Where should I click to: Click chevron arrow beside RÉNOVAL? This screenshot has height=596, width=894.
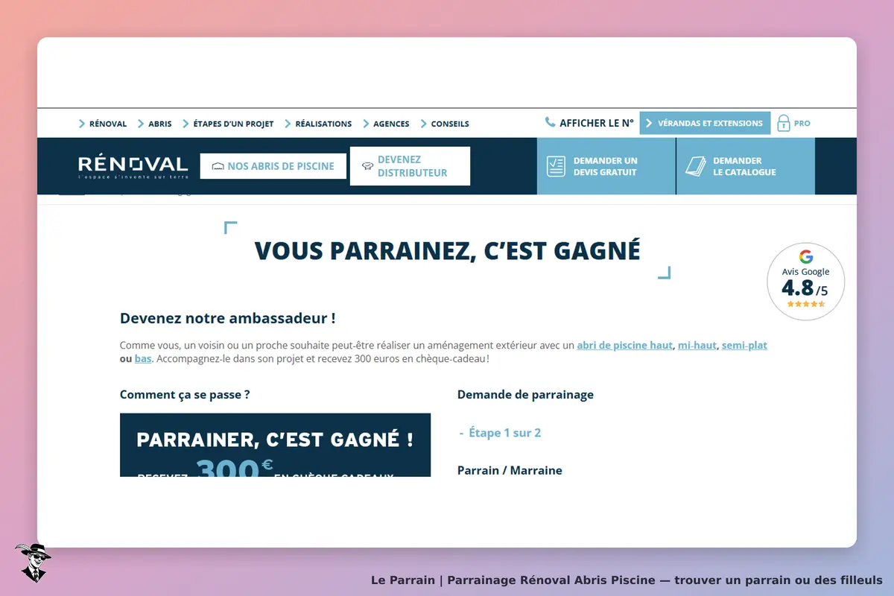pos(82,124)
